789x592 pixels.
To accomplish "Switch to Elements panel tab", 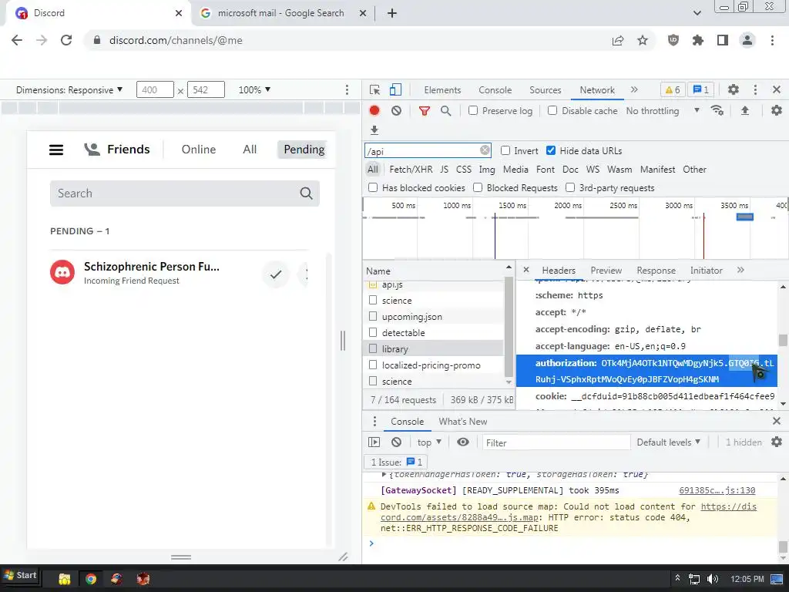I will pos(442,89).
